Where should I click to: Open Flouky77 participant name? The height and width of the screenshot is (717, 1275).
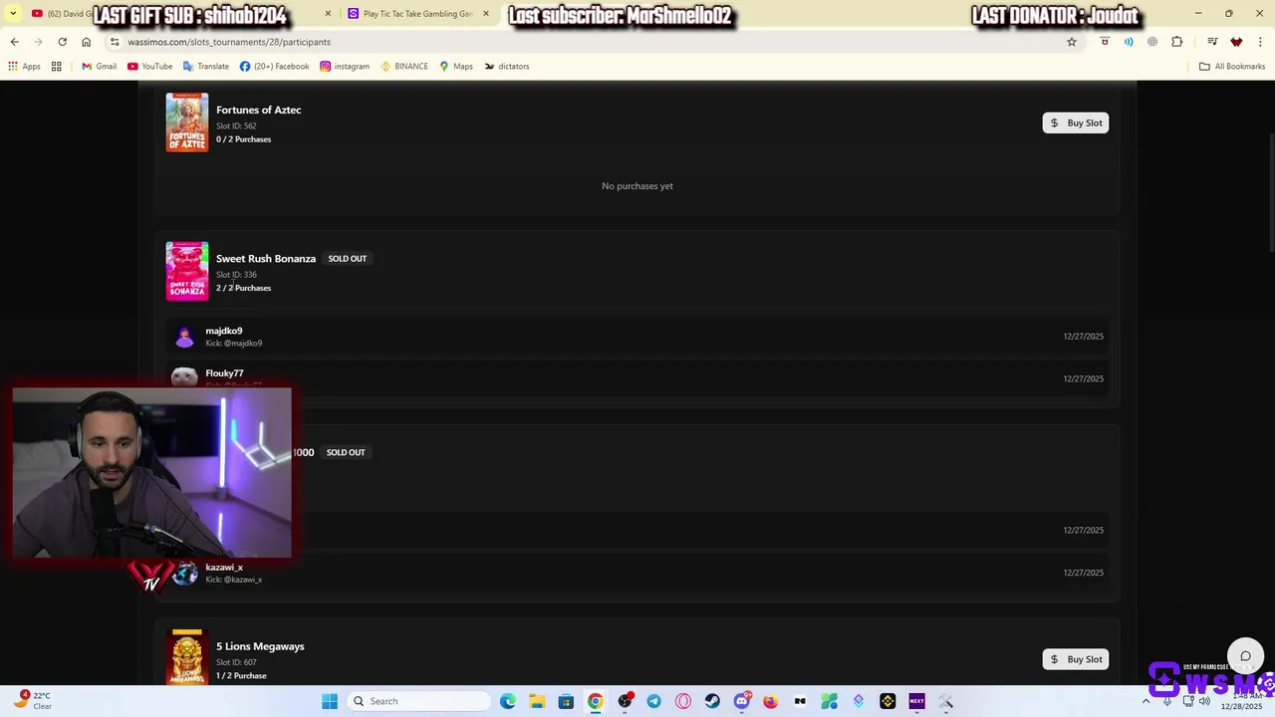click(224, 373)
